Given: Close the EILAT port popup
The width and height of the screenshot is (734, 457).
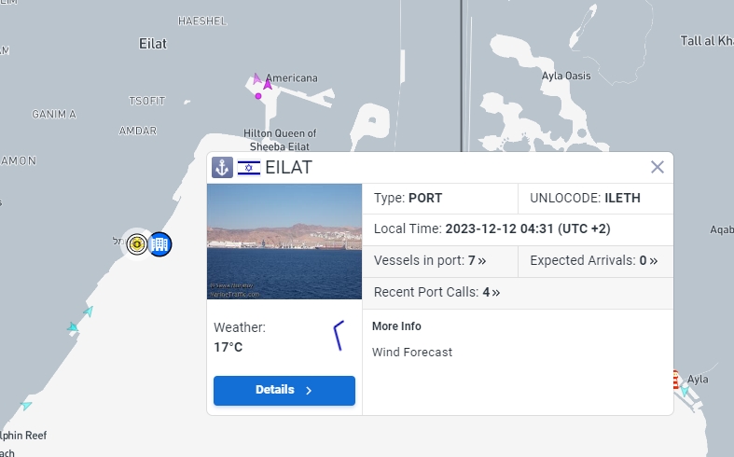Looking at the screenshot, I should (x=658, y=167).
